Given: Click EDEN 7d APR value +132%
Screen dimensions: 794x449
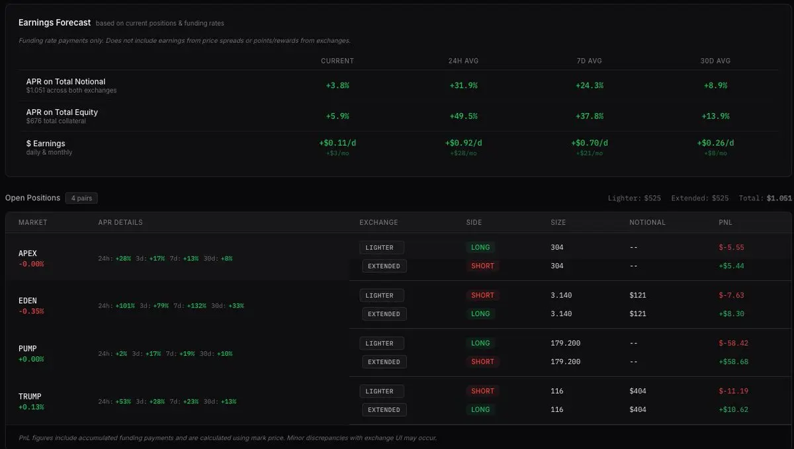Looking at the screenshot, I should pyautogui.click(x=196, y=306).
